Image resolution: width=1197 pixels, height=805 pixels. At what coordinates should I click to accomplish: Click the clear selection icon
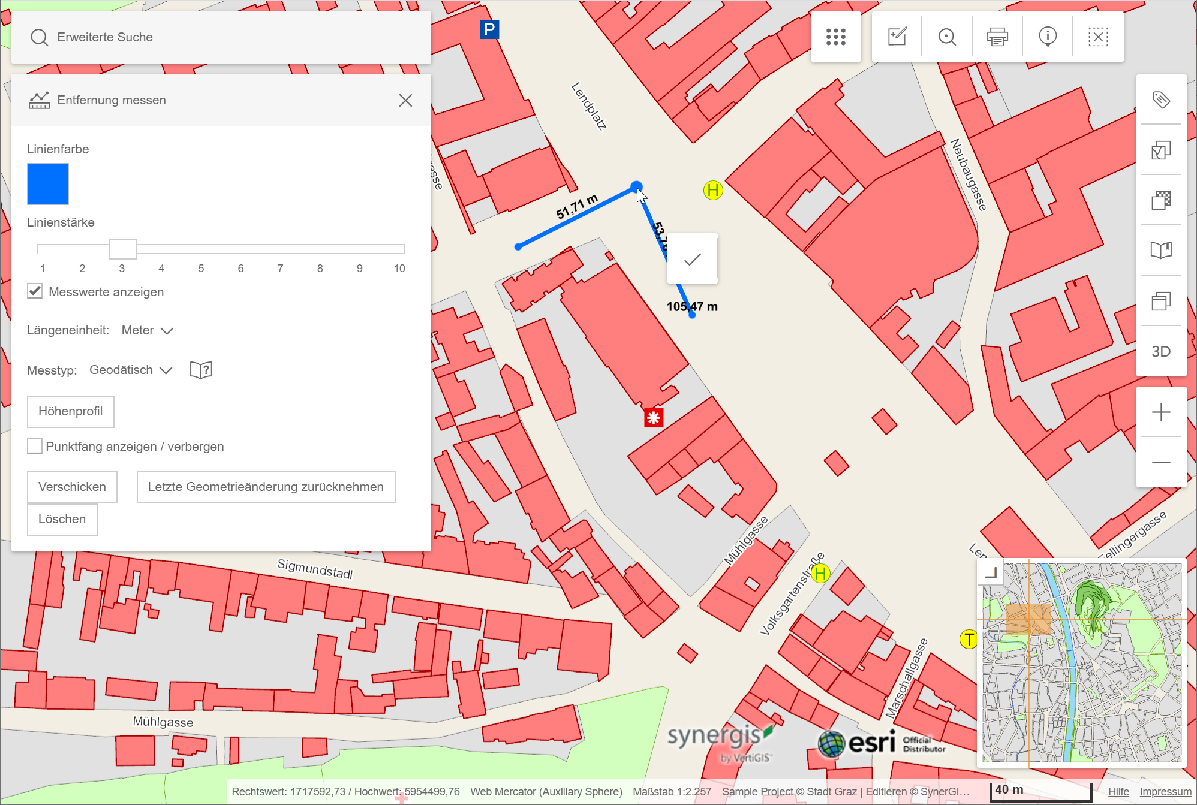1098,37
